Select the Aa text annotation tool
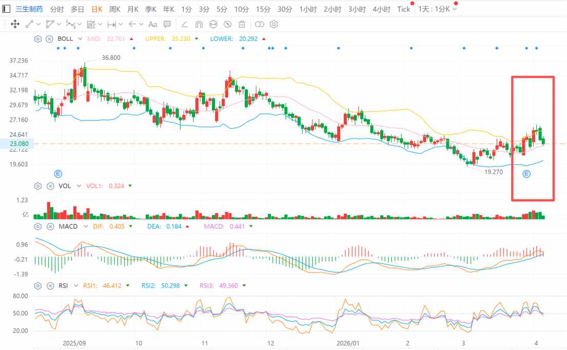567x350 pixels. (x=152, y=24)
